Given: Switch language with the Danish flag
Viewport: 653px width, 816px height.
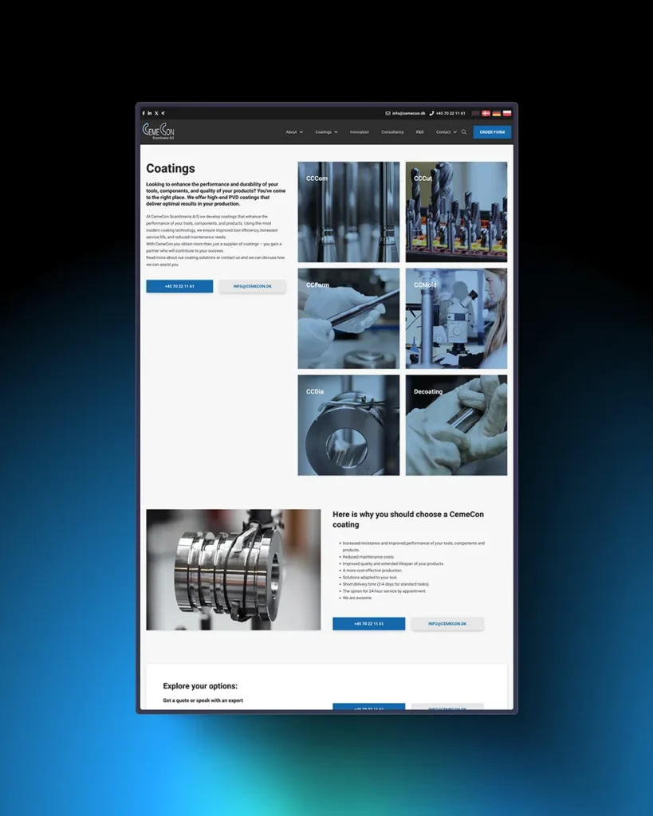Looking at the screenshot, I should 486,113.
